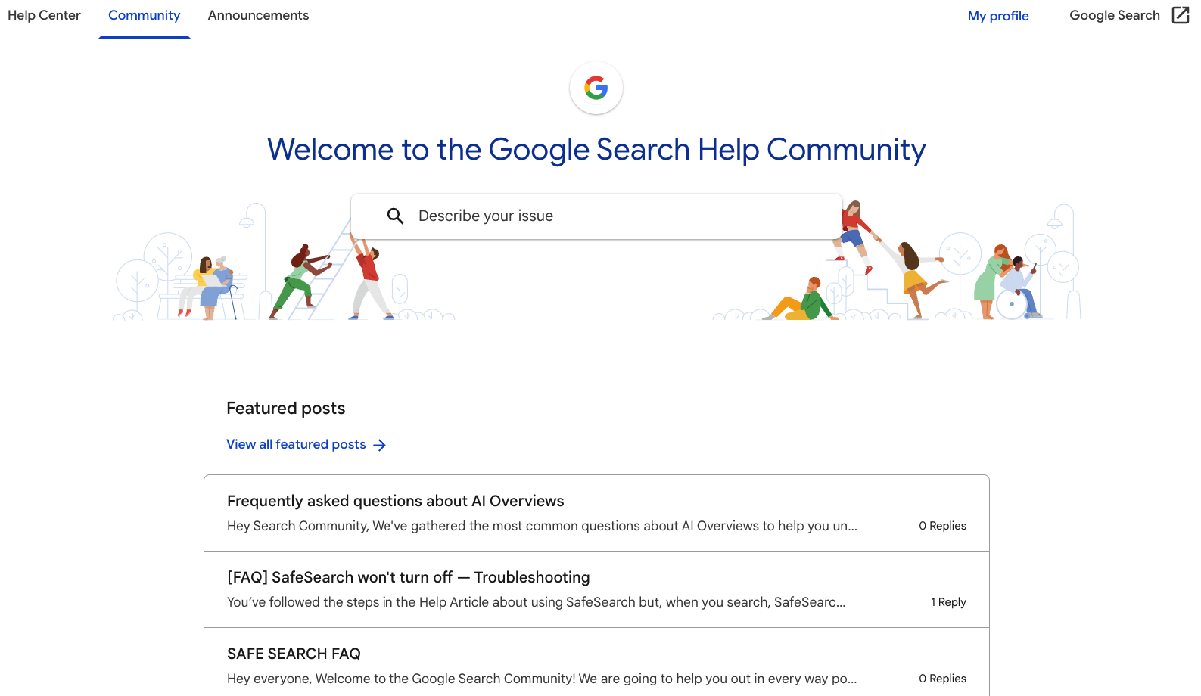Image resolution: width=1201 pixels, height=696 pixels.
Task: Switch to the Announcements tab
Action: [258, 15]
